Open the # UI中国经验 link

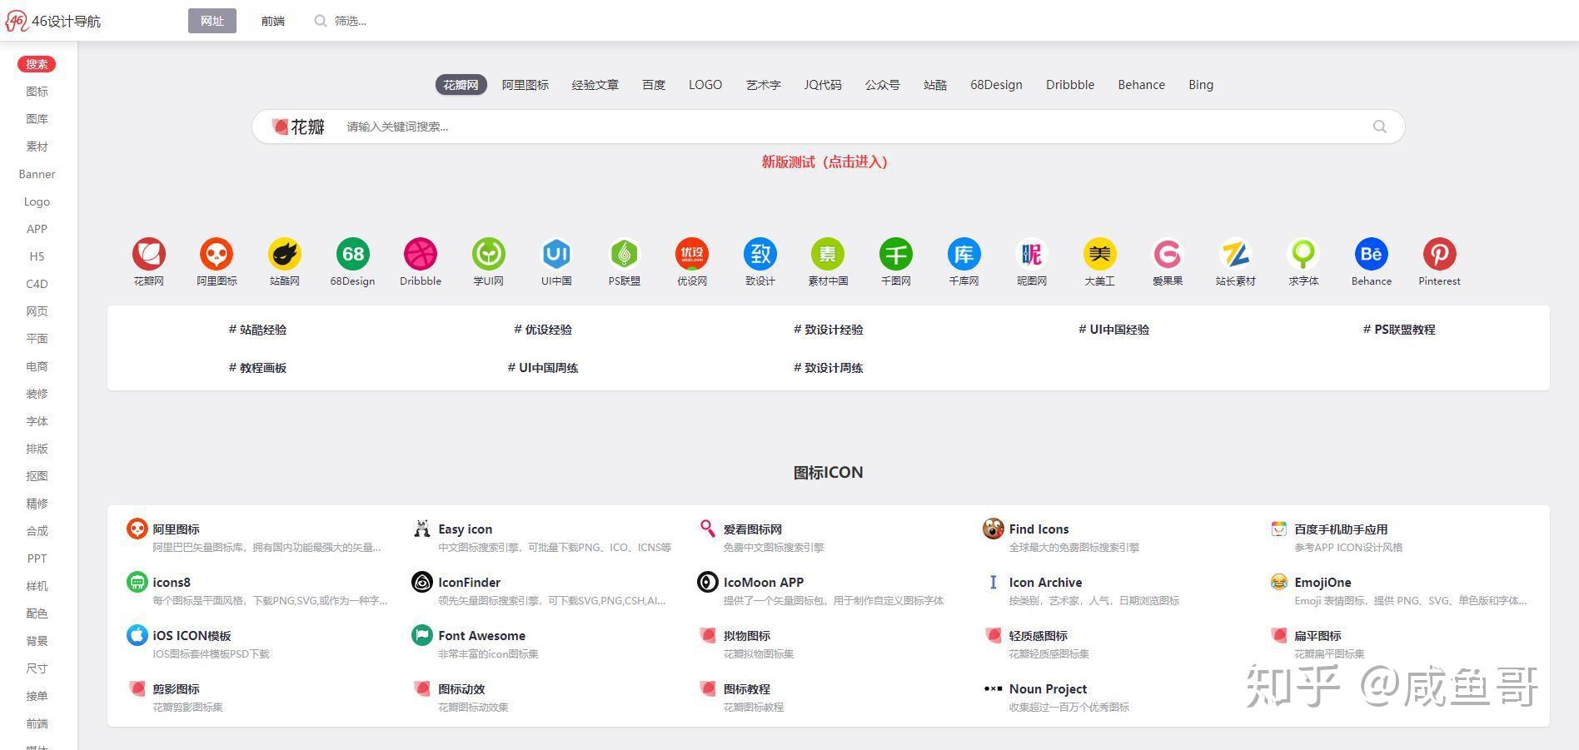pyautogui.click(x=1113, y=330)
